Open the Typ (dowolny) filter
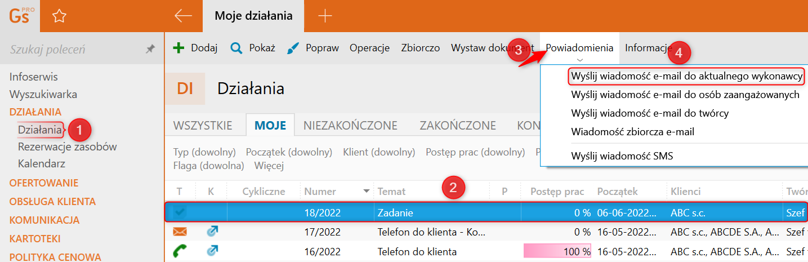This screenshot has height=262, width=808. [204, 152]
